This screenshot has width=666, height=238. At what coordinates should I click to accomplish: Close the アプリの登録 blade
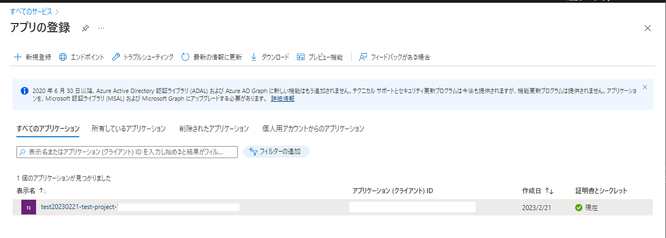click(647, 28)
